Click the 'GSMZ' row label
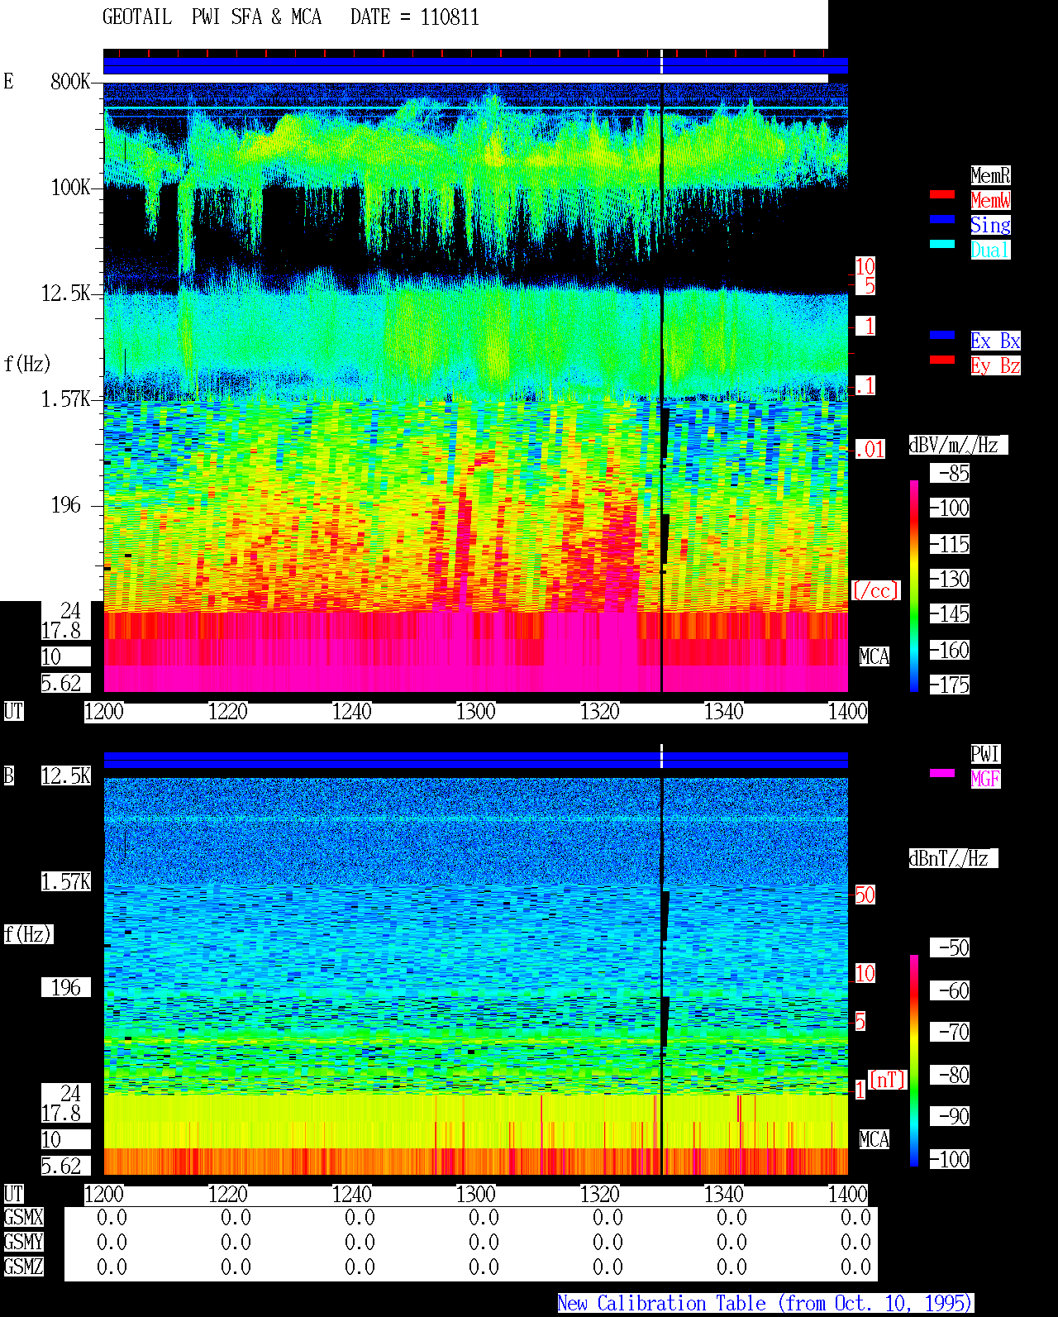Viewport: 1058px width, 1317px height. [23, 1267]
